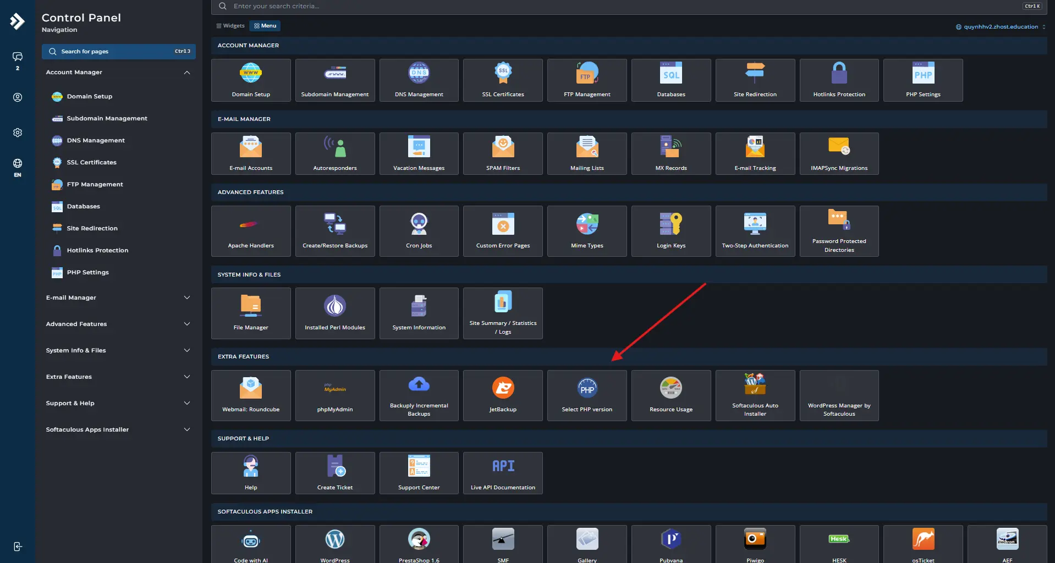The width and height of the screenshot is (1055, 563).
Task: Open Resource Usage gauge tile
Action: point(671,395)
